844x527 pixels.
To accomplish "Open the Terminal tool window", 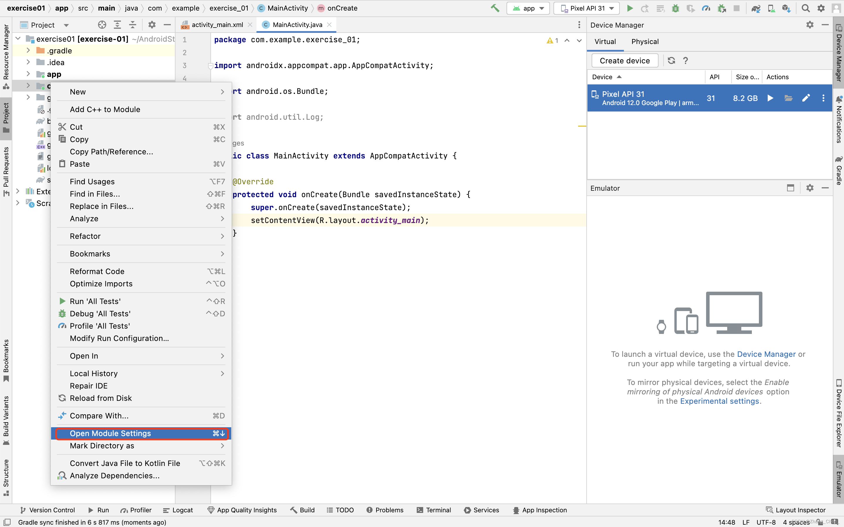I will tap(433, 510).
